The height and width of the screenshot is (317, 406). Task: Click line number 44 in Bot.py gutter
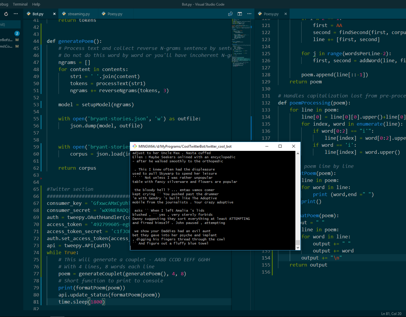36,41
